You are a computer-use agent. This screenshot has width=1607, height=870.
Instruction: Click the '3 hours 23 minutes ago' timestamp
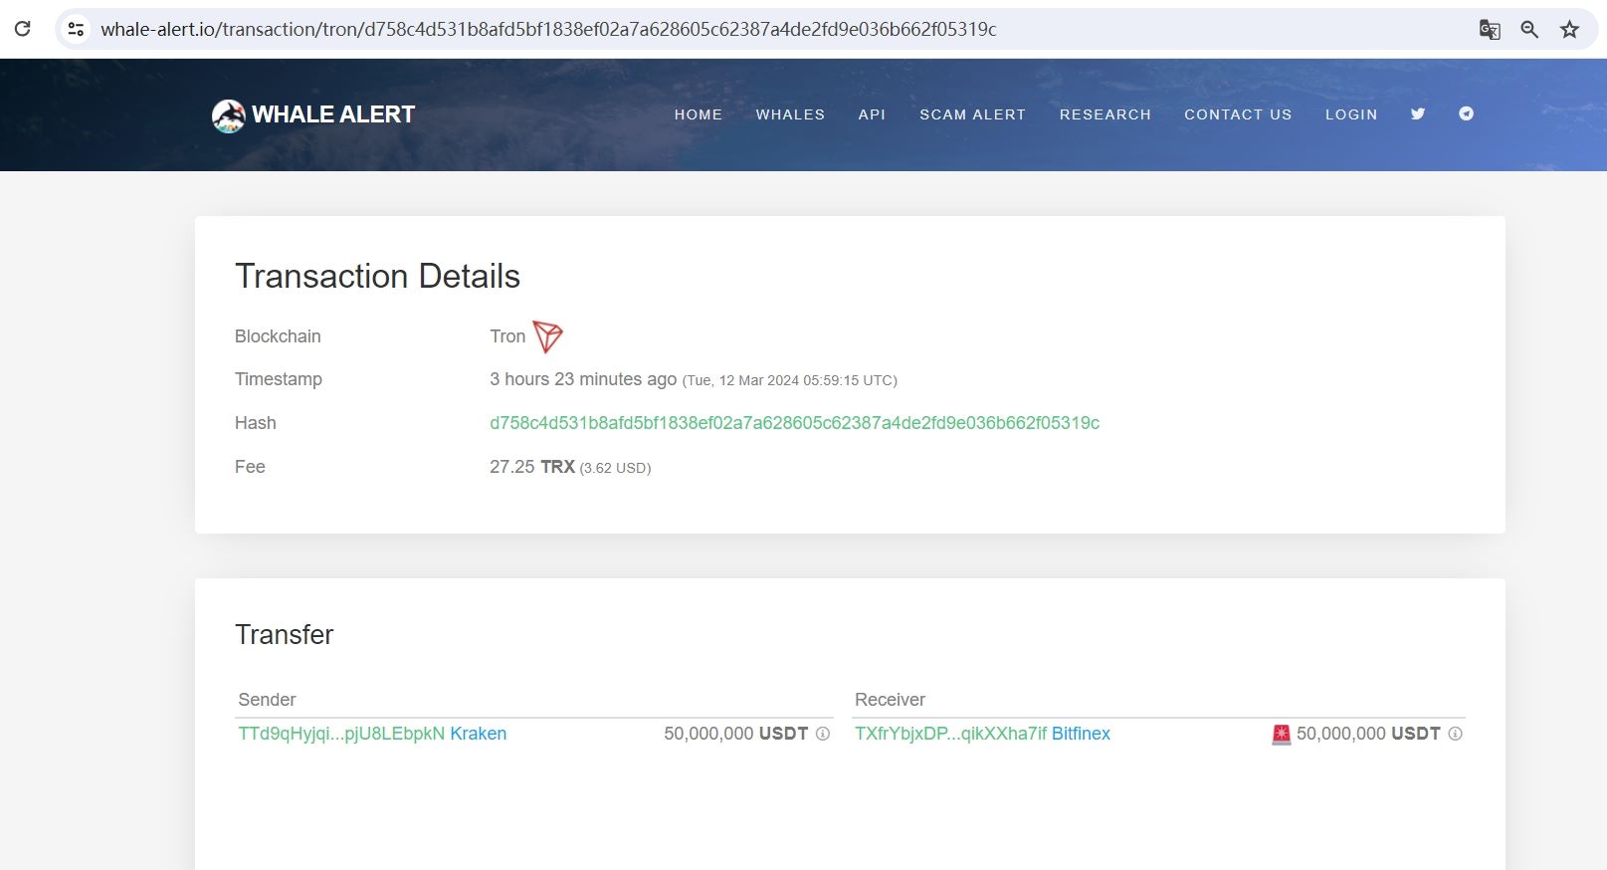click(583, 379)
